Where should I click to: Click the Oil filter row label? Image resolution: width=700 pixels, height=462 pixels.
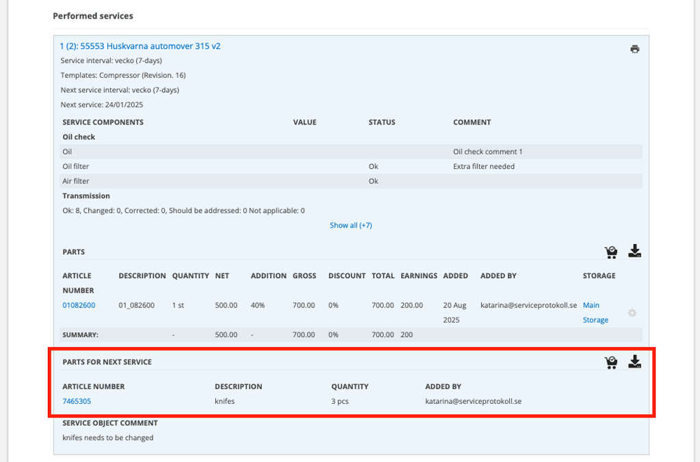[x=75, y=167]
